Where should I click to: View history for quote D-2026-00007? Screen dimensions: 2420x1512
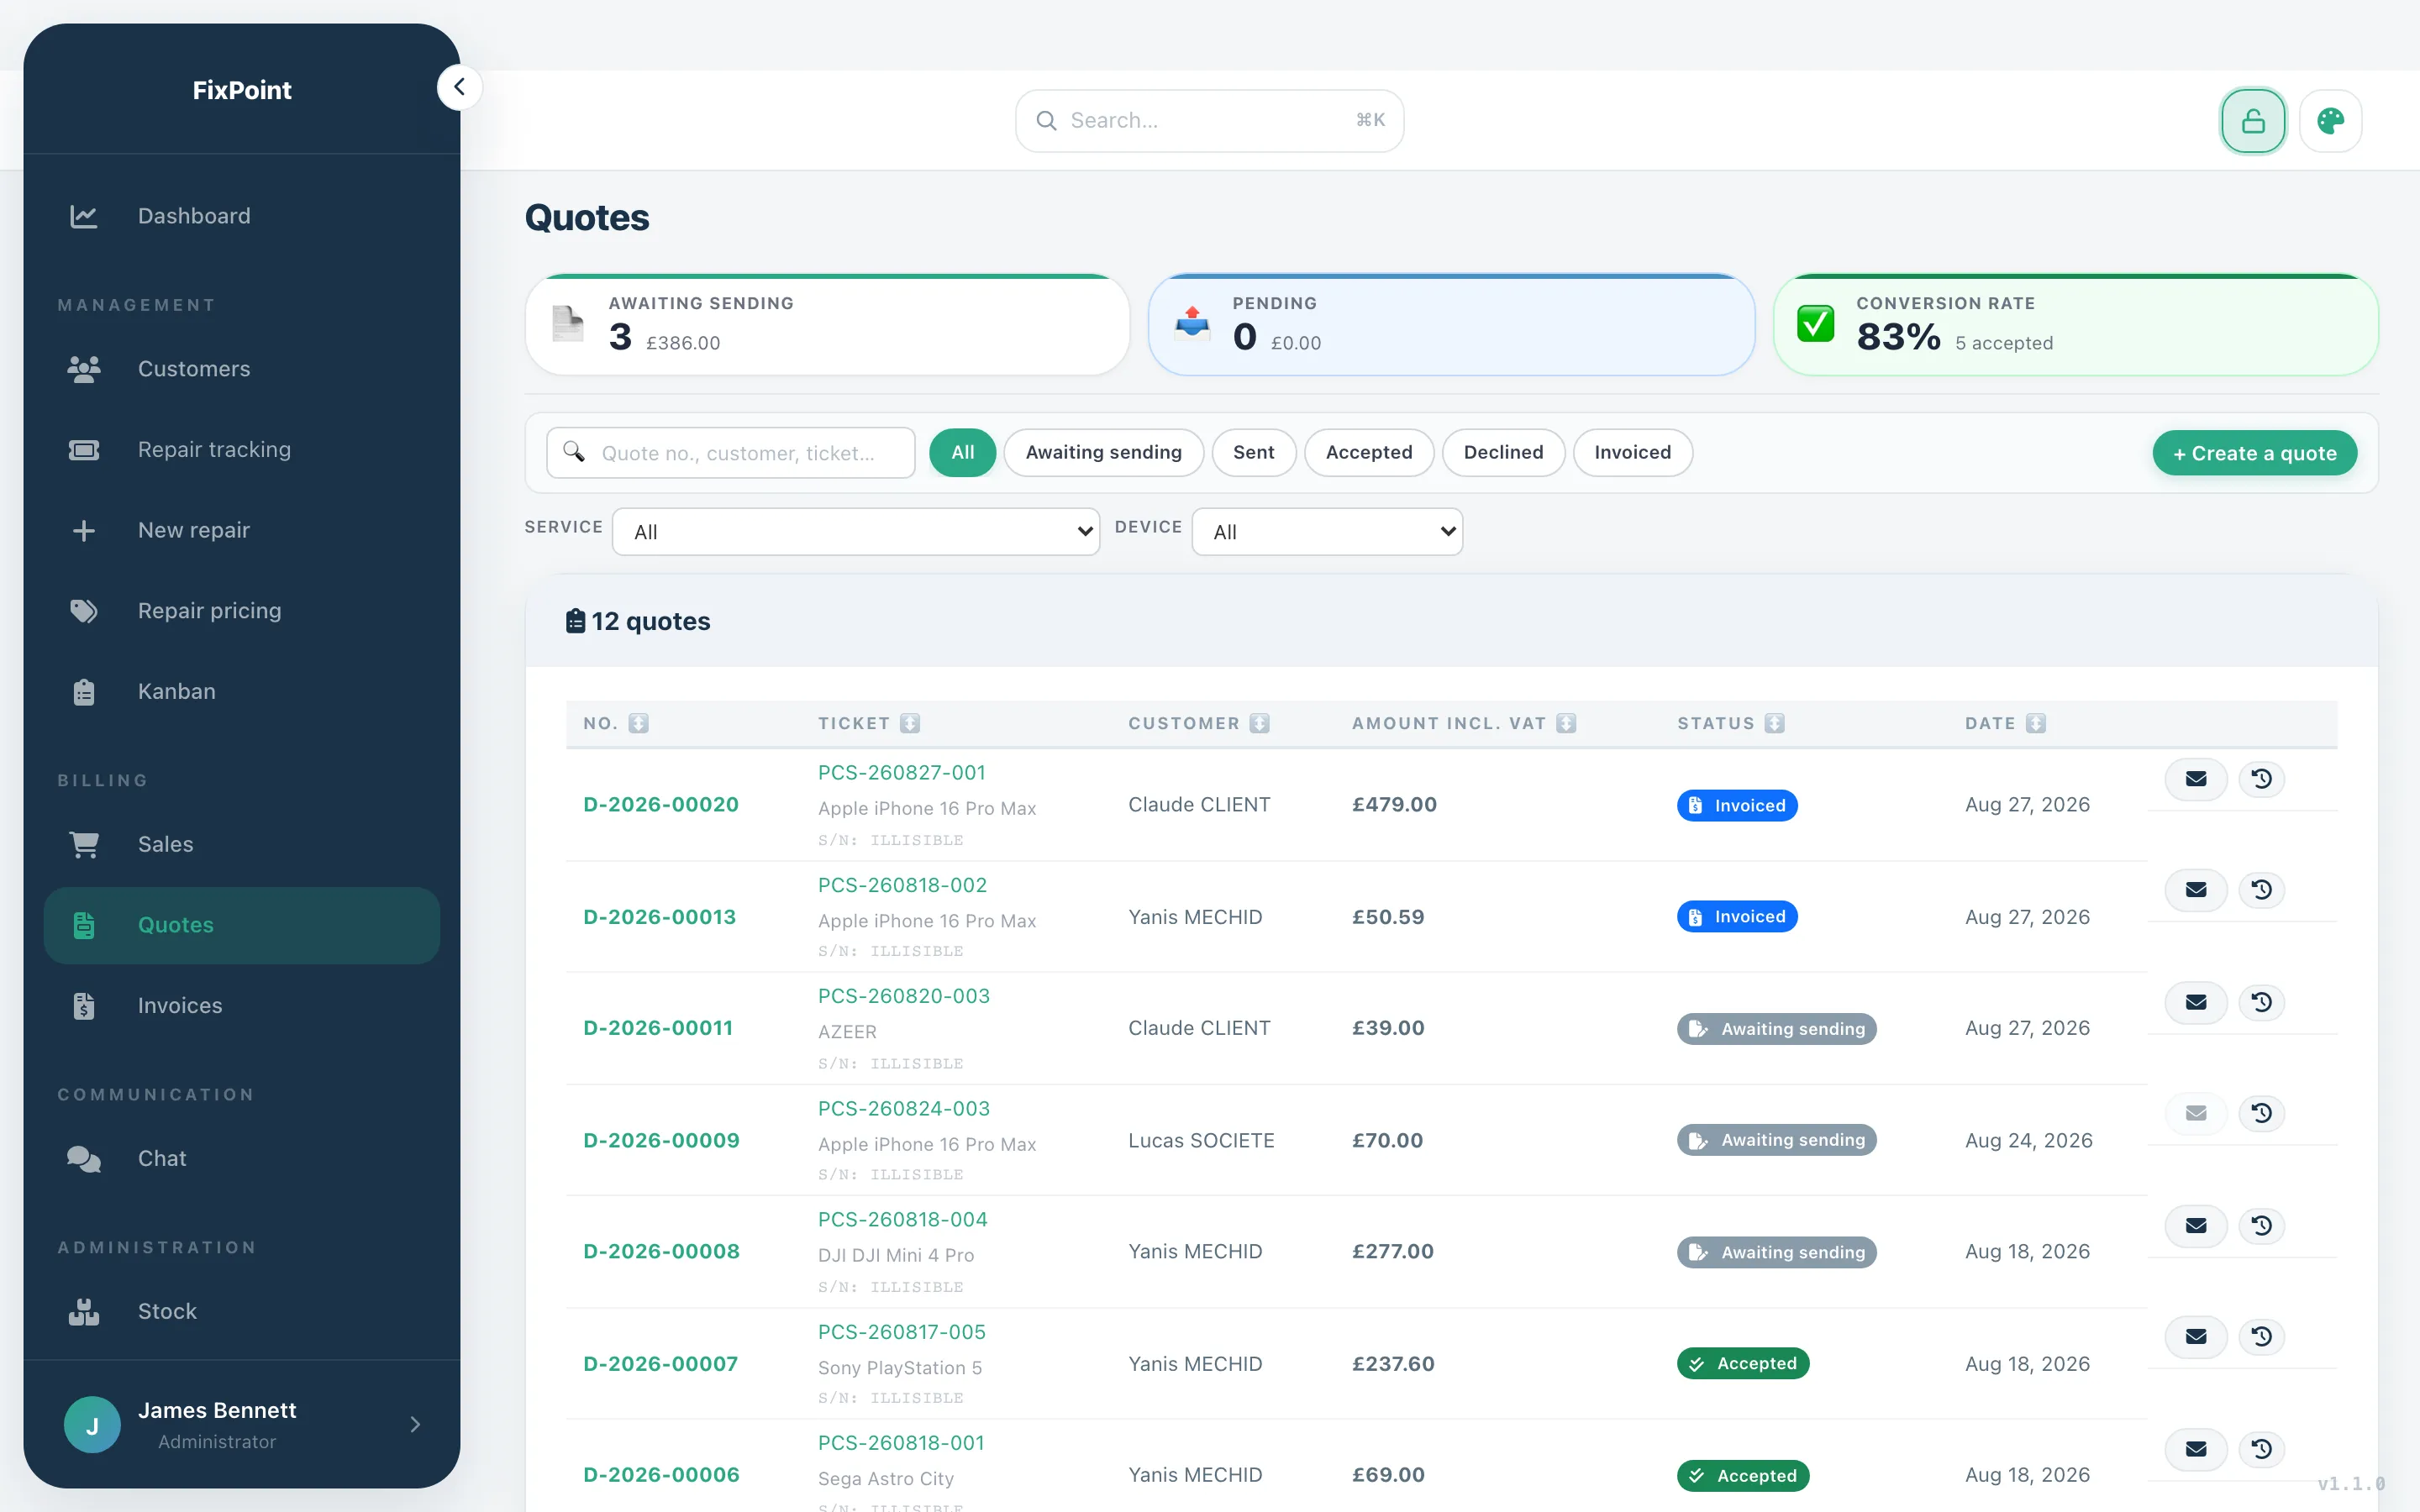click(x=2262, y=1337)
